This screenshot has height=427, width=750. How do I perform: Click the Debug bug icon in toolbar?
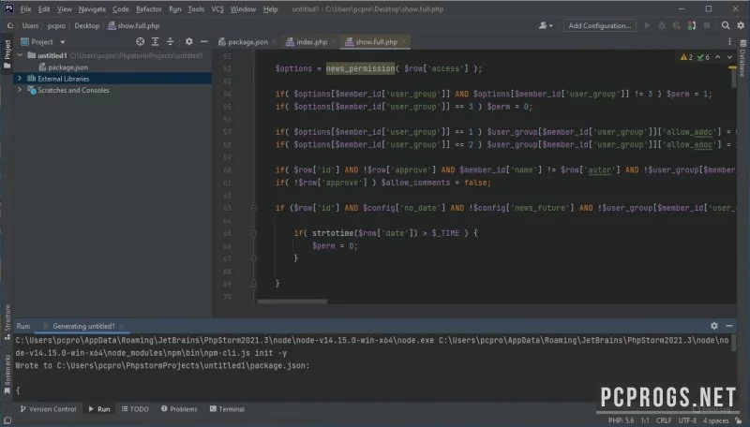(662, 26)
